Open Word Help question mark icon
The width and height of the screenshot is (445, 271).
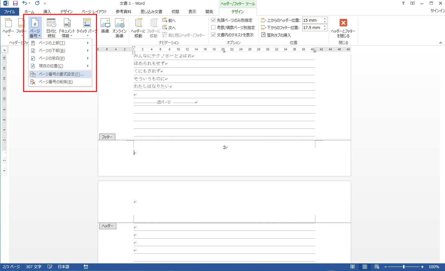[403, 4]
